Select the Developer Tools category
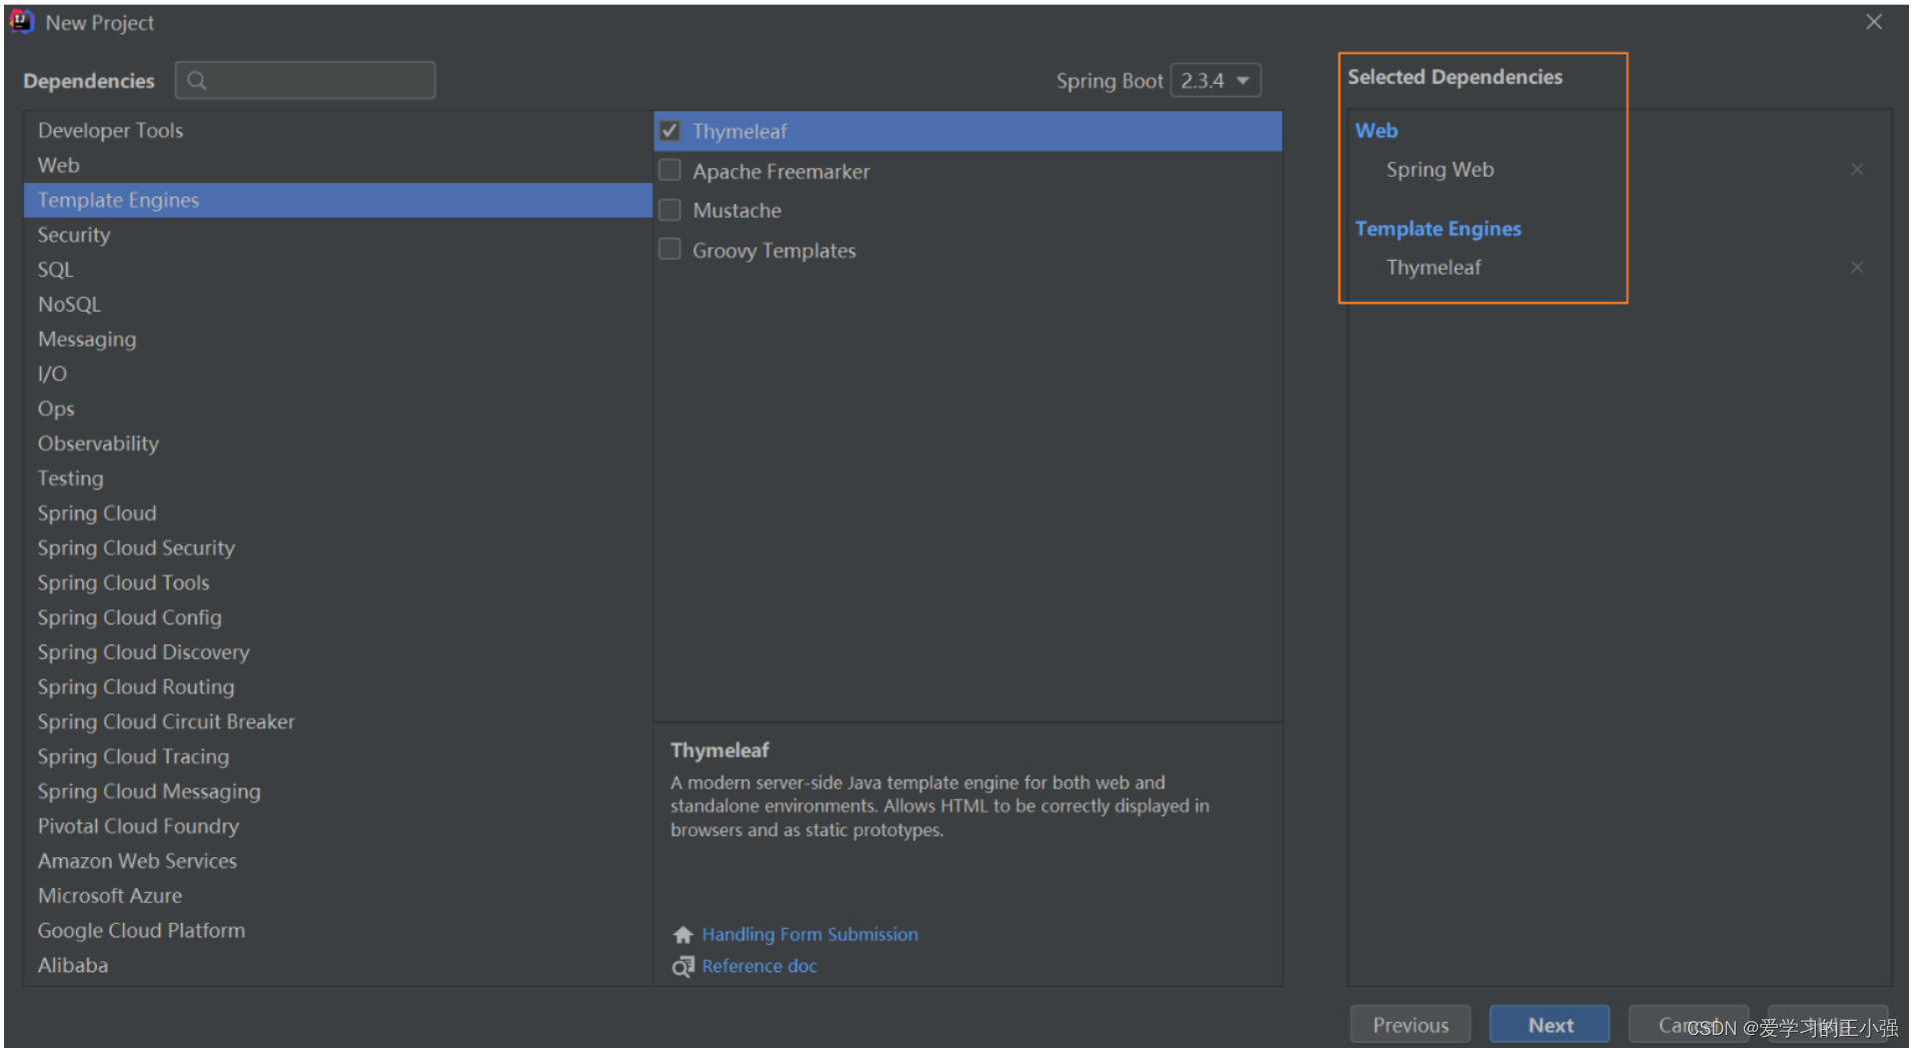 click(x=338, y=131)
